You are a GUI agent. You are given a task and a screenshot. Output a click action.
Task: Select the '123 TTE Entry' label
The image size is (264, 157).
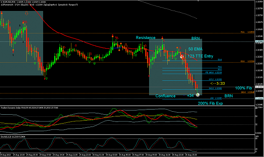pos(200,56)
